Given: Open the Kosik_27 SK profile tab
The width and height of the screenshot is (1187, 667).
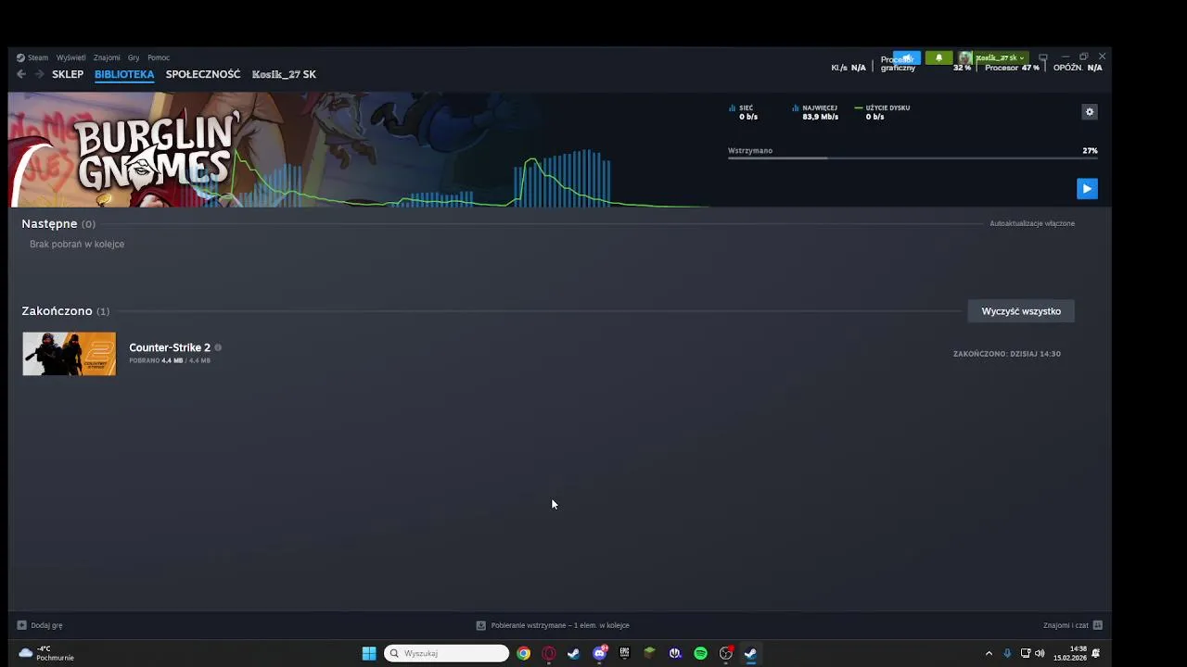Looking at the screenshot, I should (x=284, y=74).
